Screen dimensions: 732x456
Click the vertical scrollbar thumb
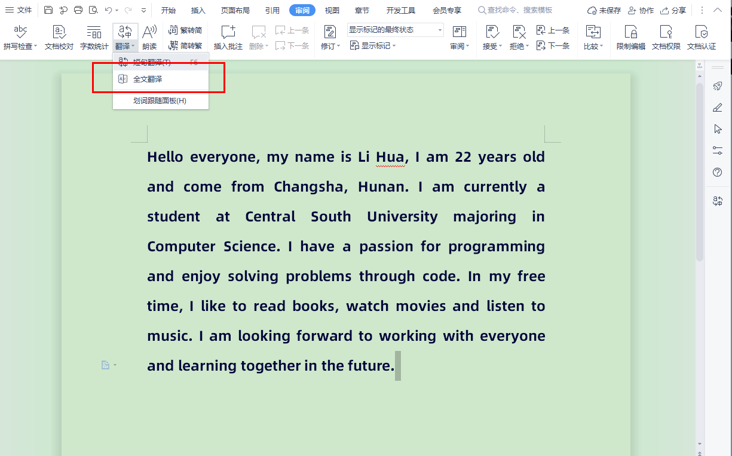point(700,172)
